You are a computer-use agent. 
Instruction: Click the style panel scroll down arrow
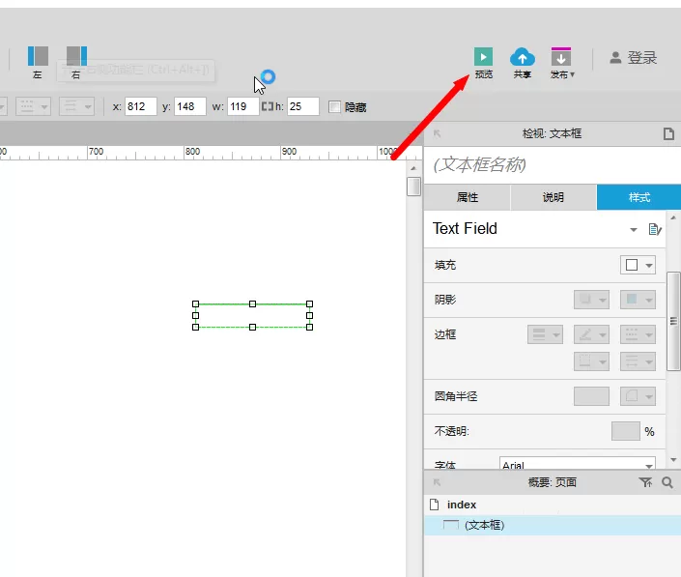(x=673, y=460)
